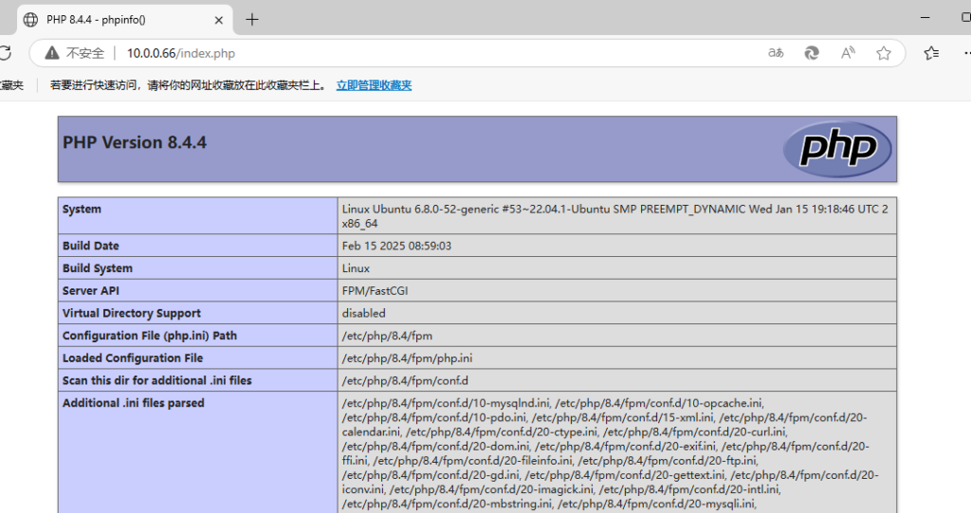Click the /etc/php/8.4/fpm/php.ini value
Screen dimensions: 971x513
[407, 358]
